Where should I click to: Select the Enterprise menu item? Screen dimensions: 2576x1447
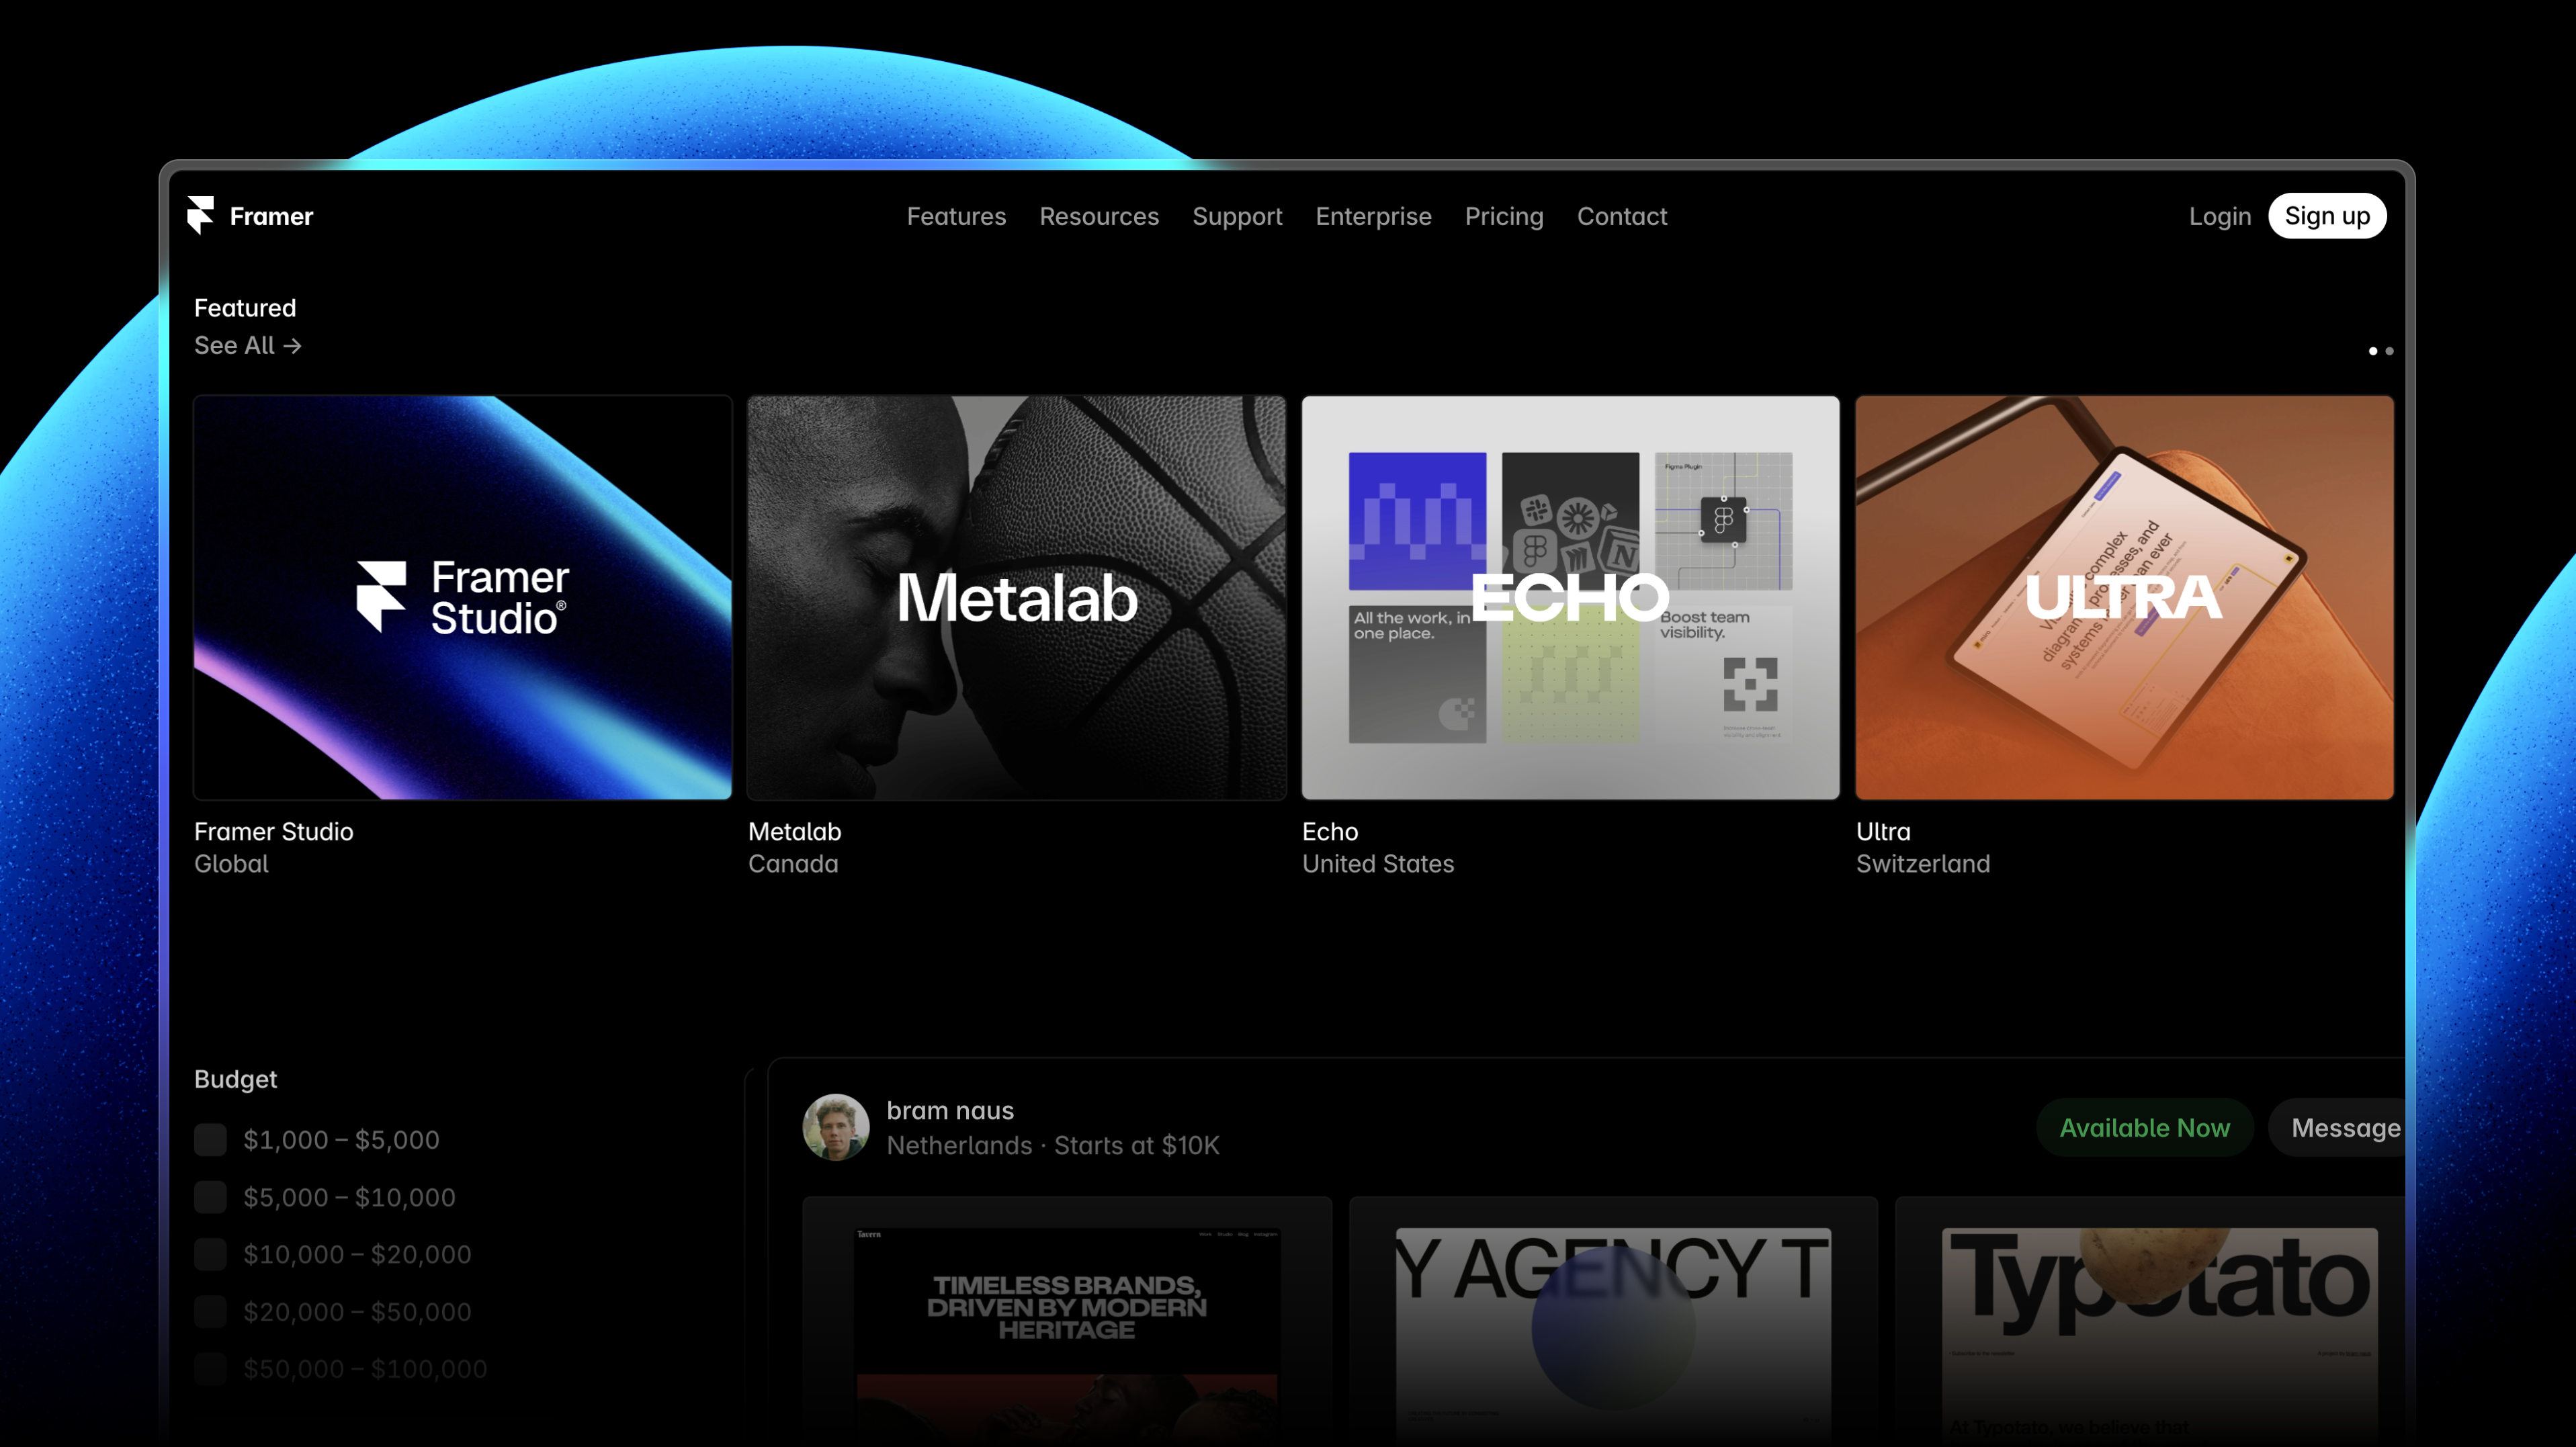tap(1373, 216)
